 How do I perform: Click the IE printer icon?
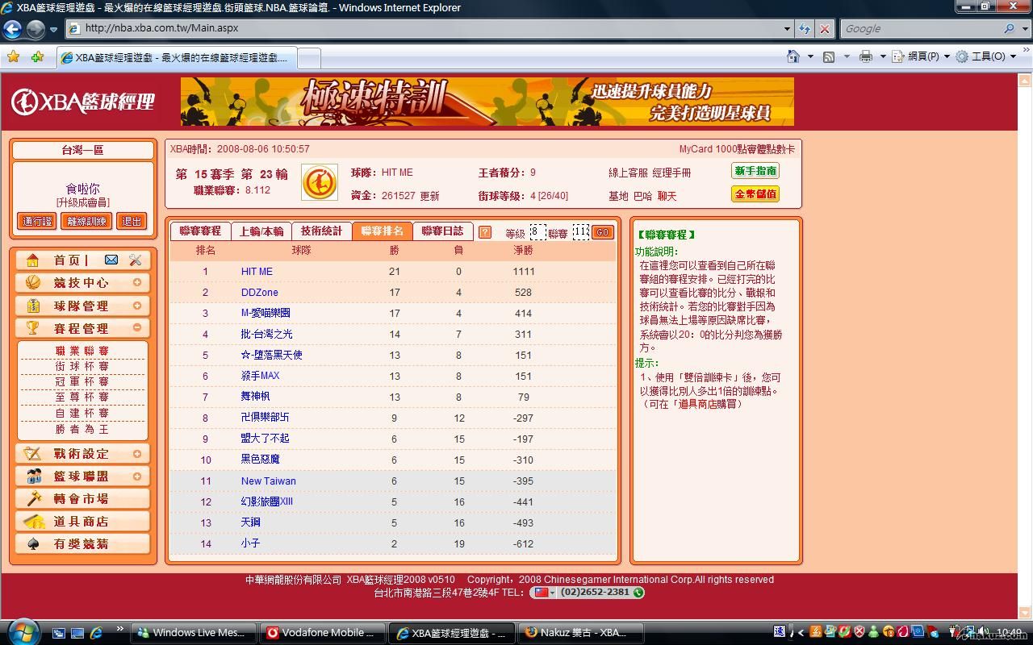point(866,56)
